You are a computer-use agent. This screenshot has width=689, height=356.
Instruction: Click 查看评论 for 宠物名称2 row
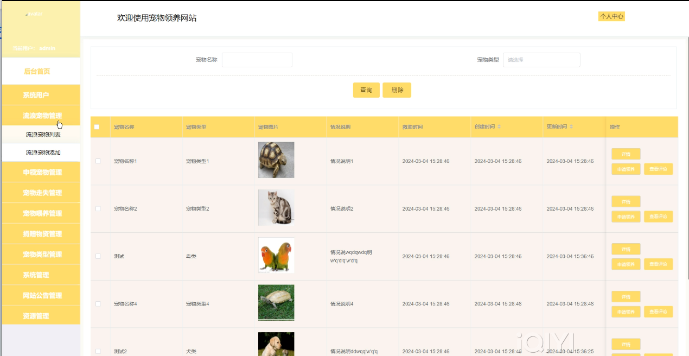click(659, 217)
